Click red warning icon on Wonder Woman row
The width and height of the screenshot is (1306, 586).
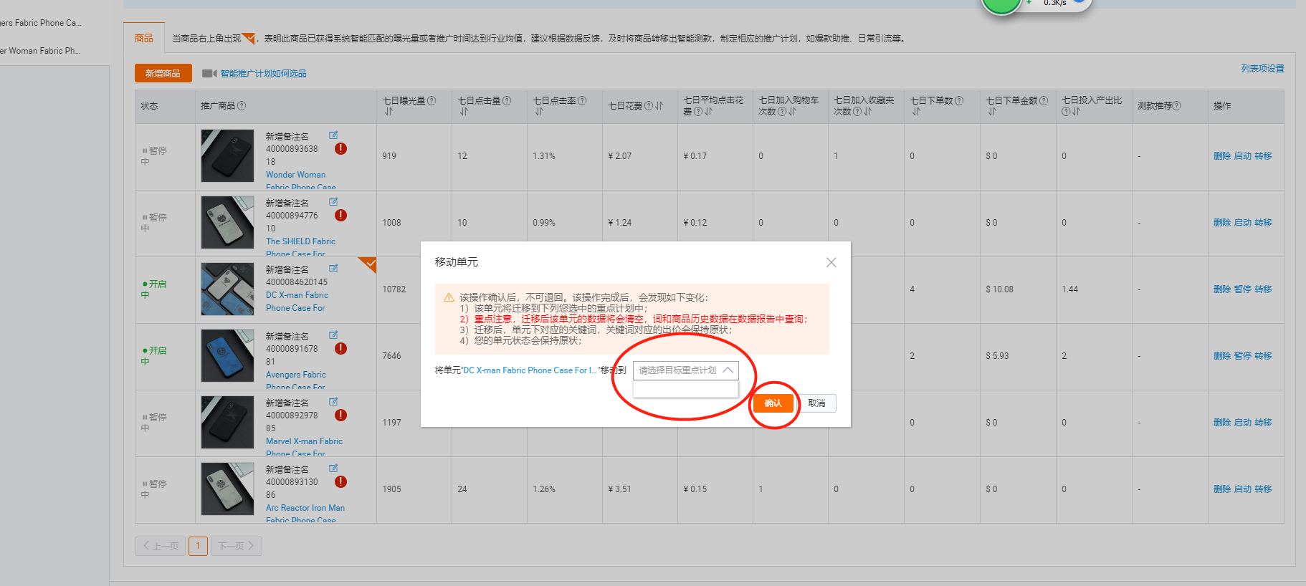coord(341,148)
